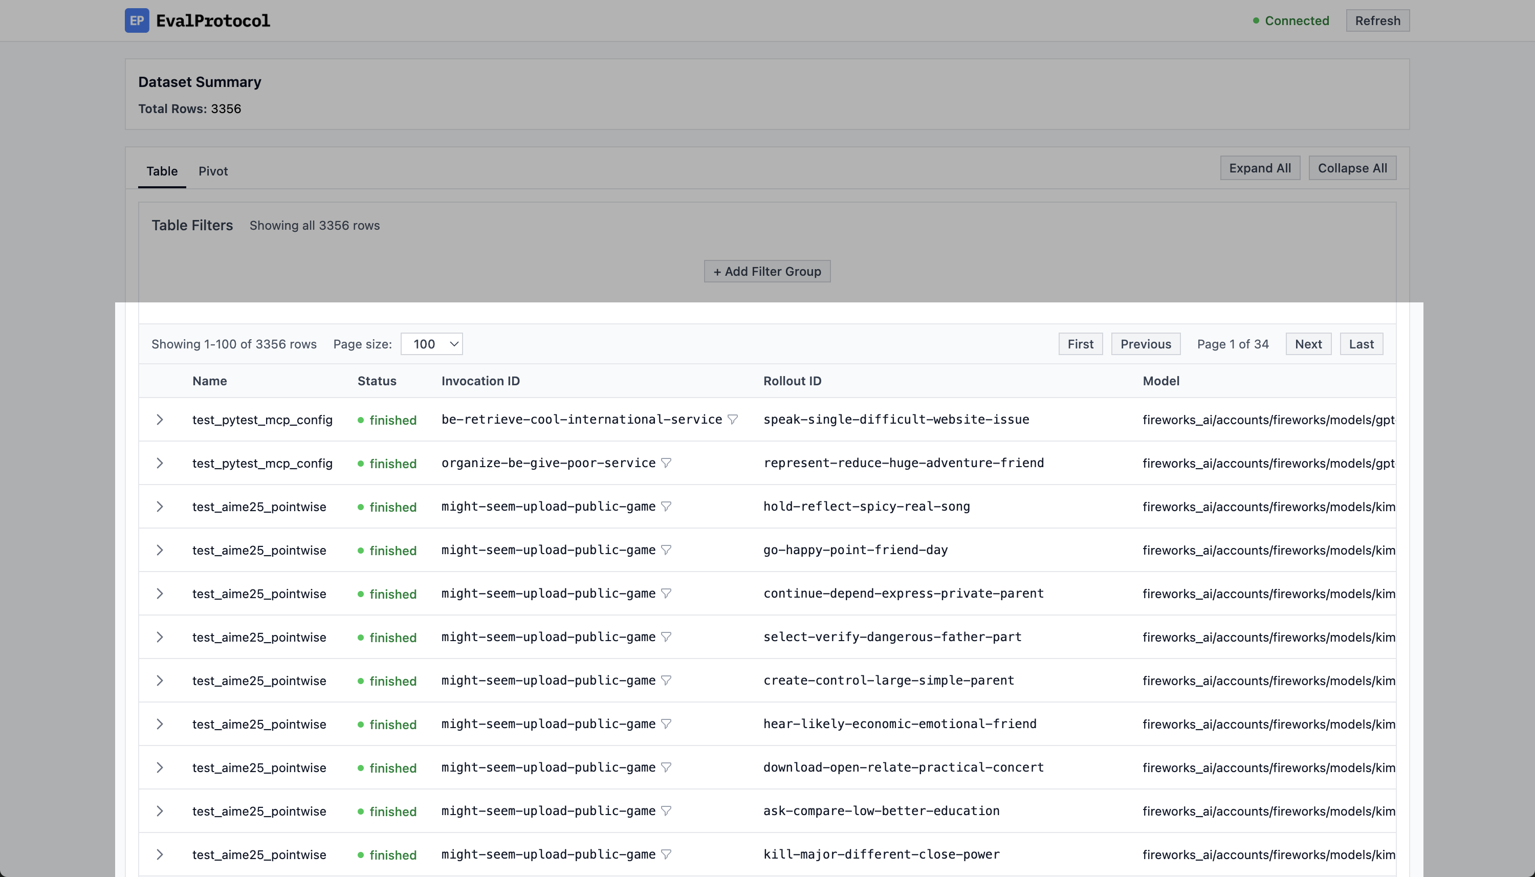Go to Next page of results
The height and width of the screenshot is (877, 1535).
coord(1308,344)
